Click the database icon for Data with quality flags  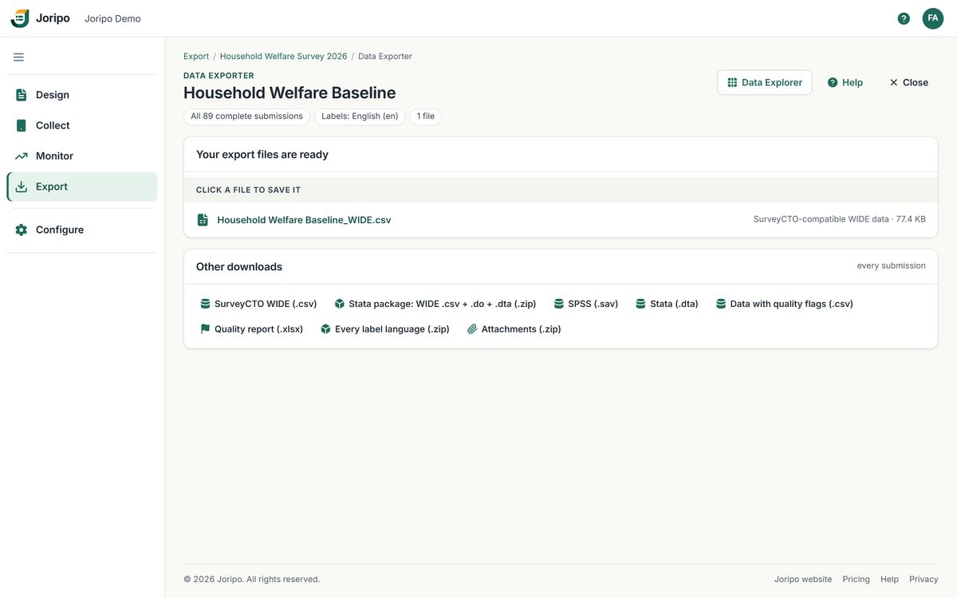721,304
